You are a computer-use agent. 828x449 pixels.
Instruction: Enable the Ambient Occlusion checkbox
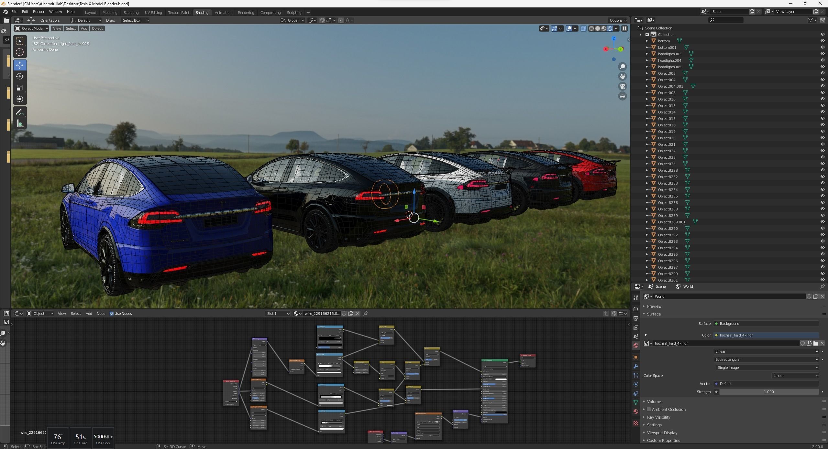click(x=648, y=409)
